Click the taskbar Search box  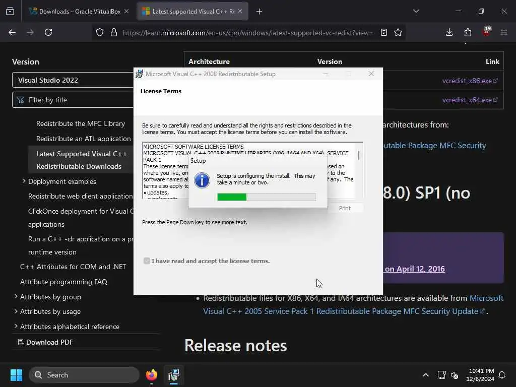(84, 375)
